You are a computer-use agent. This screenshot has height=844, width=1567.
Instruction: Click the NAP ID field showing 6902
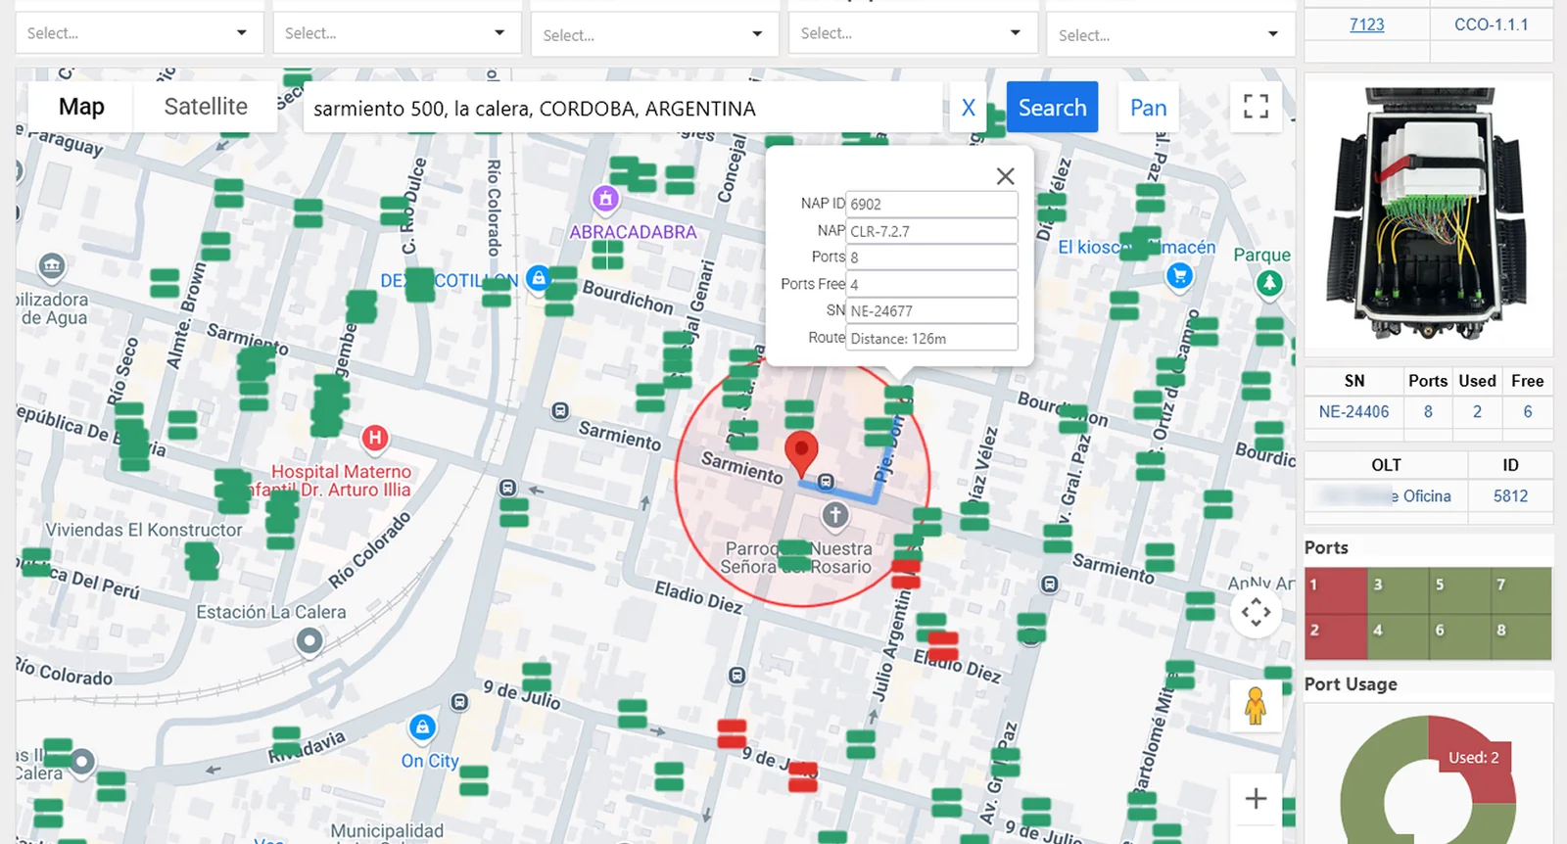931,204
